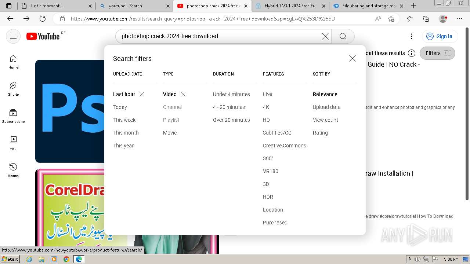Viewport: 470px width, 264px height.
Task: Open the Windows Start menu
Action: 10,259
